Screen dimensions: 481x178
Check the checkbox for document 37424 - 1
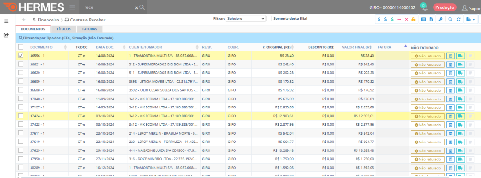pyautogui.click(x=21, y=116)
